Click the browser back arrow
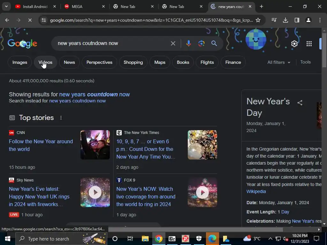 point(7,20)
